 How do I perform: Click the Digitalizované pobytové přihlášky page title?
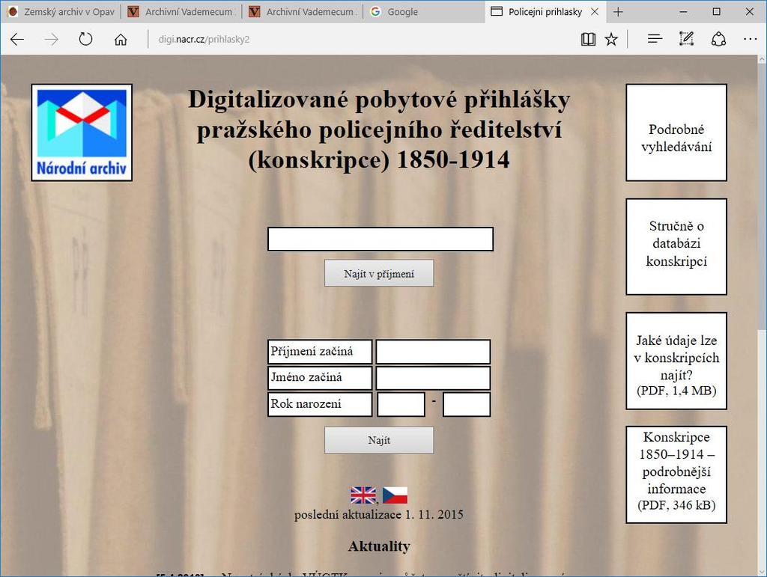pos(379,129)
